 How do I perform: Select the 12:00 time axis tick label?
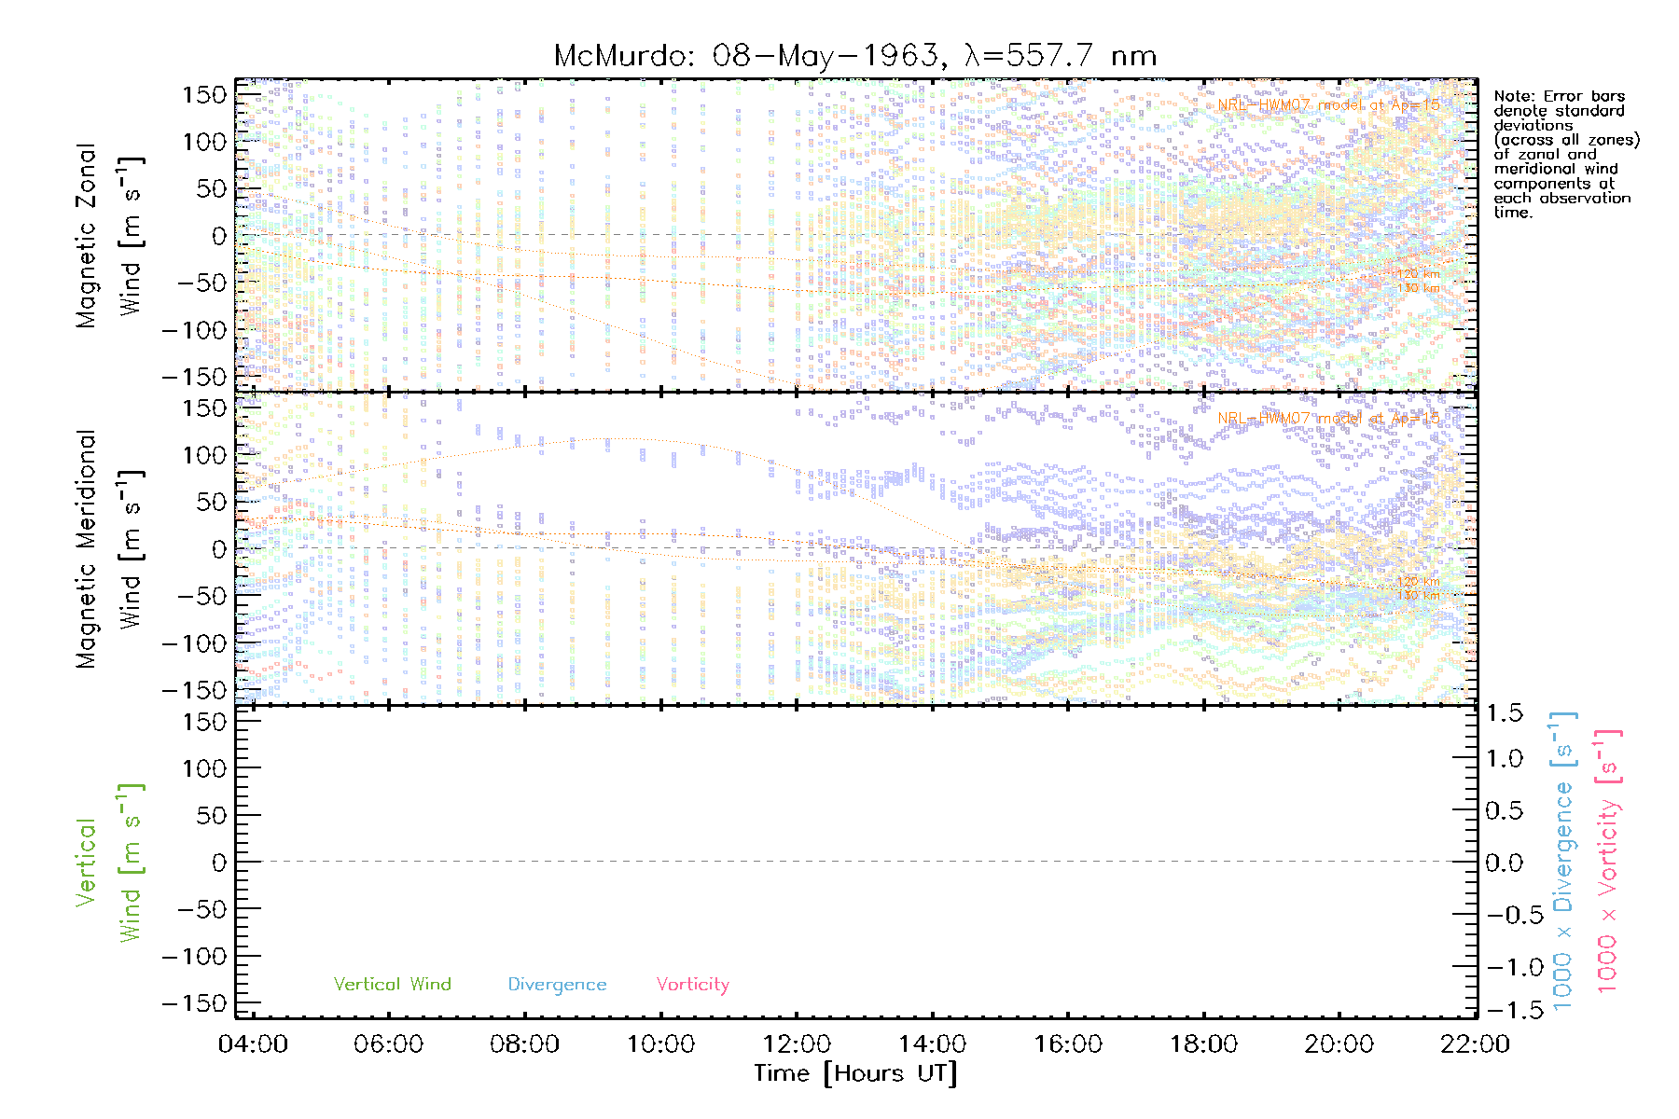[796, 1043]
